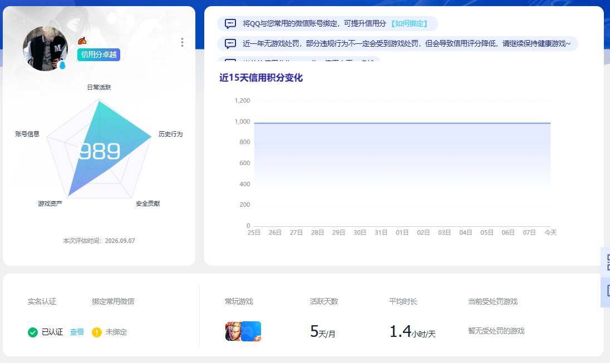Image resolution: width=610 pixels, height=363 pixels.
Task: Click the 1,000 y-axis label
Action: (242, 122)
